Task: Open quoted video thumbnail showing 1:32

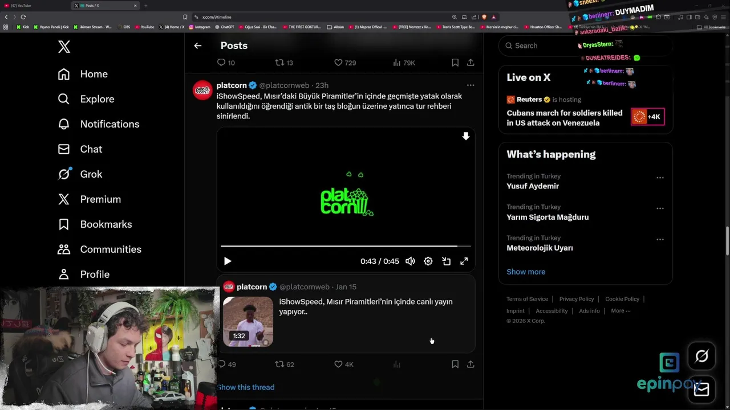Action: pyautogui.click(x=248, y=322)
